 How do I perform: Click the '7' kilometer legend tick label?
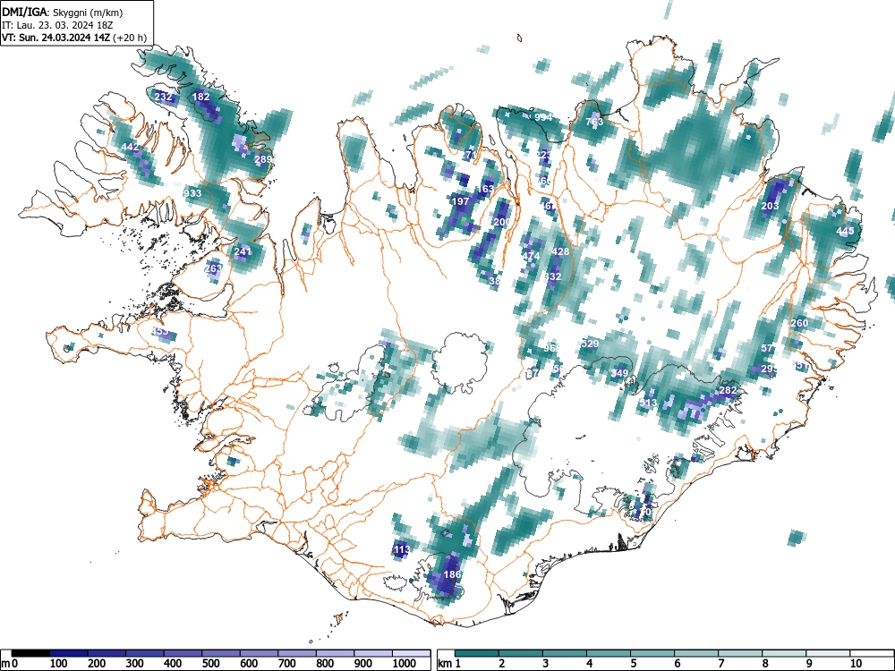point(721,664)
